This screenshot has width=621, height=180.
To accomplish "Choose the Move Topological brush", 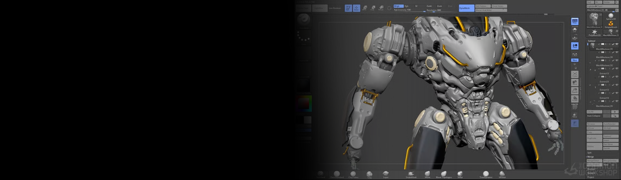I will pyautogui.click(x=444, y=174).
